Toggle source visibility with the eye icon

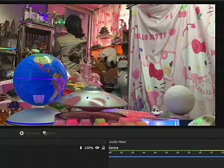[x=97, y=147]
